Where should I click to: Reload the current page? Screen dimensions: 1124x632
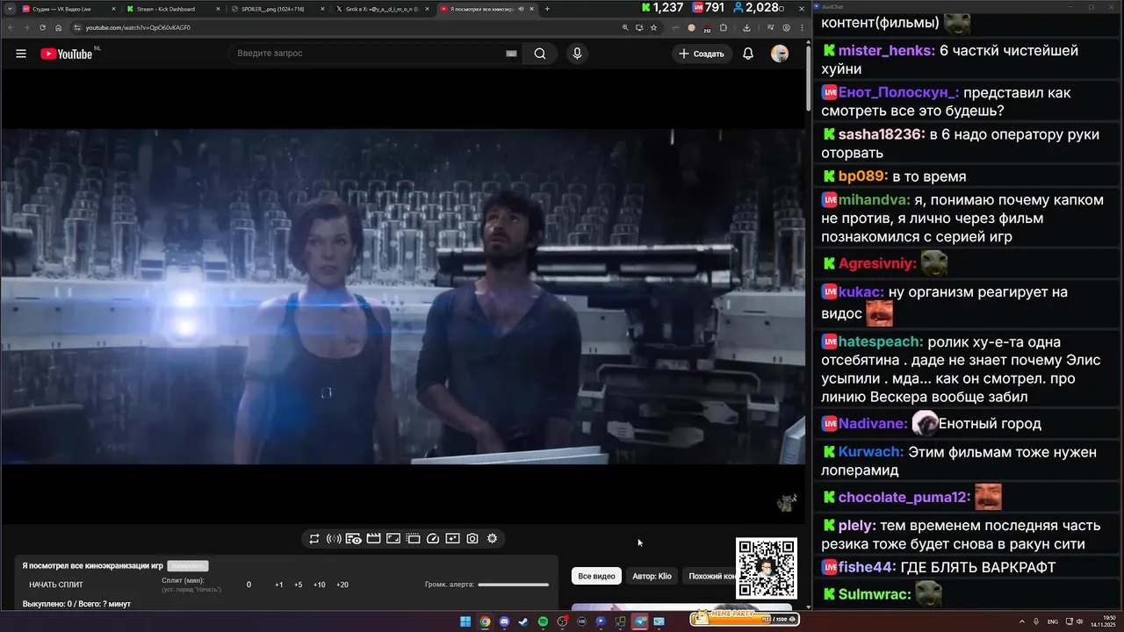tap(42, 27)
